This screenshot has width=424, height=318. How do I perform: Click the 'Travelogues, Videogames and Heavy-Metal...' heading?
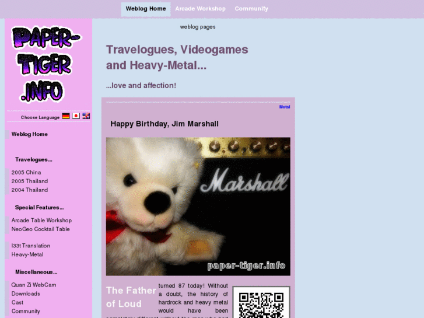coord(177,57)
